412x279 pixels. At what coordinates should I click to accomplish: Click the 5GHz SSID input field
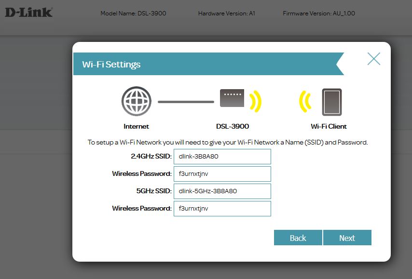click(x=222, y=191)
